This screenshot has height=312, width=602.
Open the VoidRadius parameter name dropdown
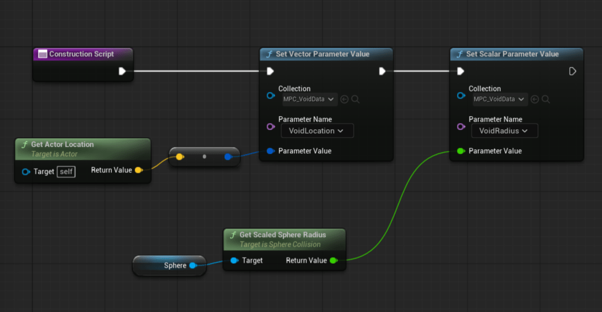coord(504,130)
